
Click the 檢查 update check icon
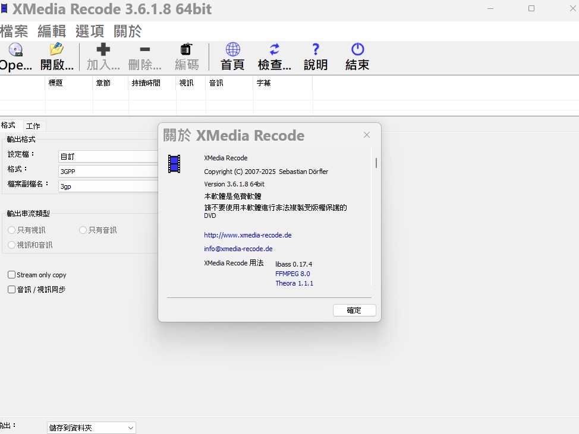(x=274, y=50)
